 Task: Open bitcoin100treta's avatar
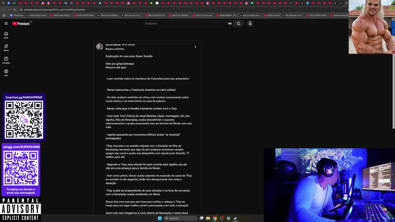click(99, 47)
